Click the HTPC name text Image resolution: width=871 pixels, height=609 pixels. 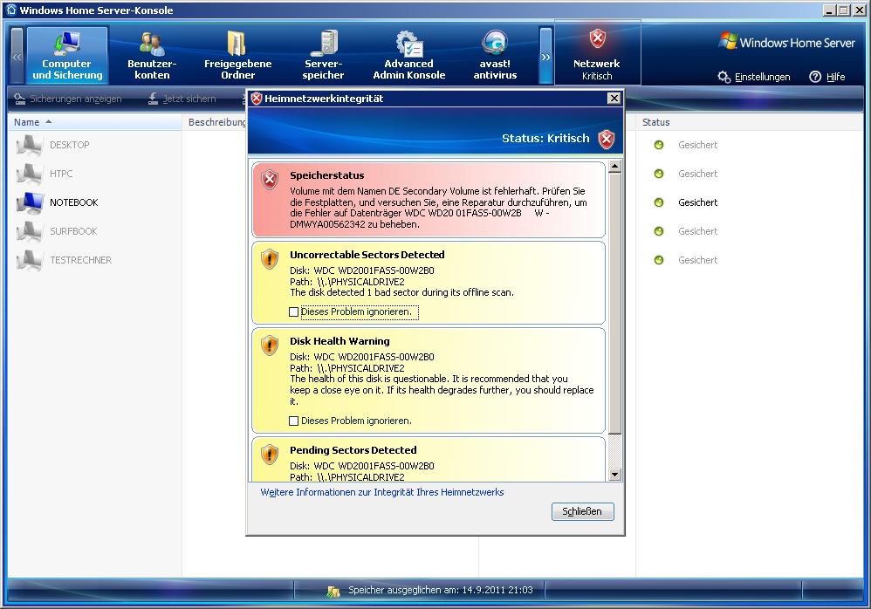coord(61,174)
